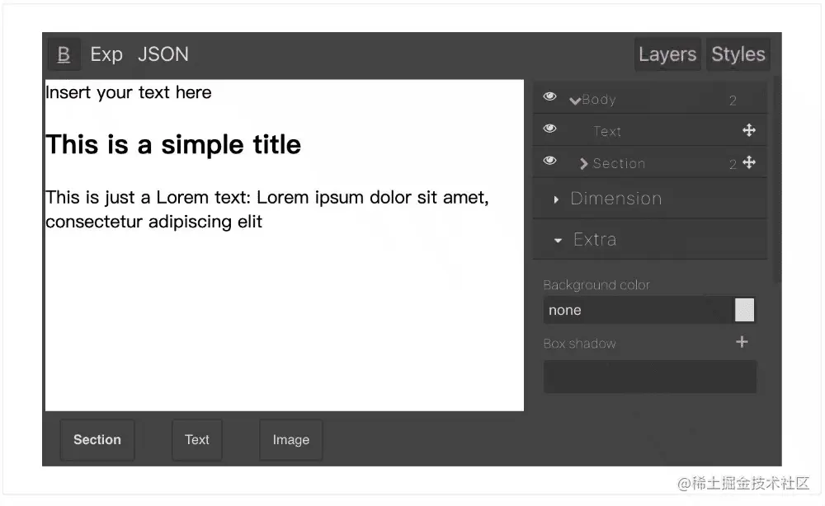Viewport: 825px width, 506px height.
Task: Click the Exp menu item
Action: click(106, 54)
